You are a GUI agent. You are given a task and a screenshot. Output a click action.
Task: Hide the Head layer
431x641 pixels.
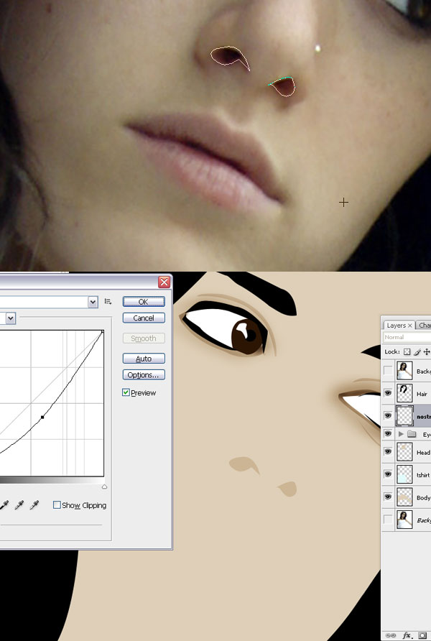[x=388, y=452]
